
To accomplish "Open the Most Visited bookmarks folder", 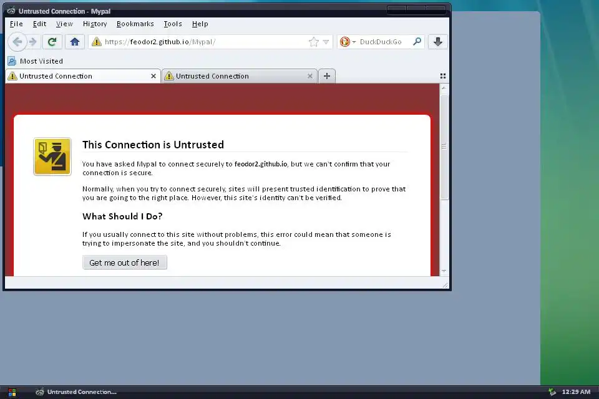I will (35, 61).
